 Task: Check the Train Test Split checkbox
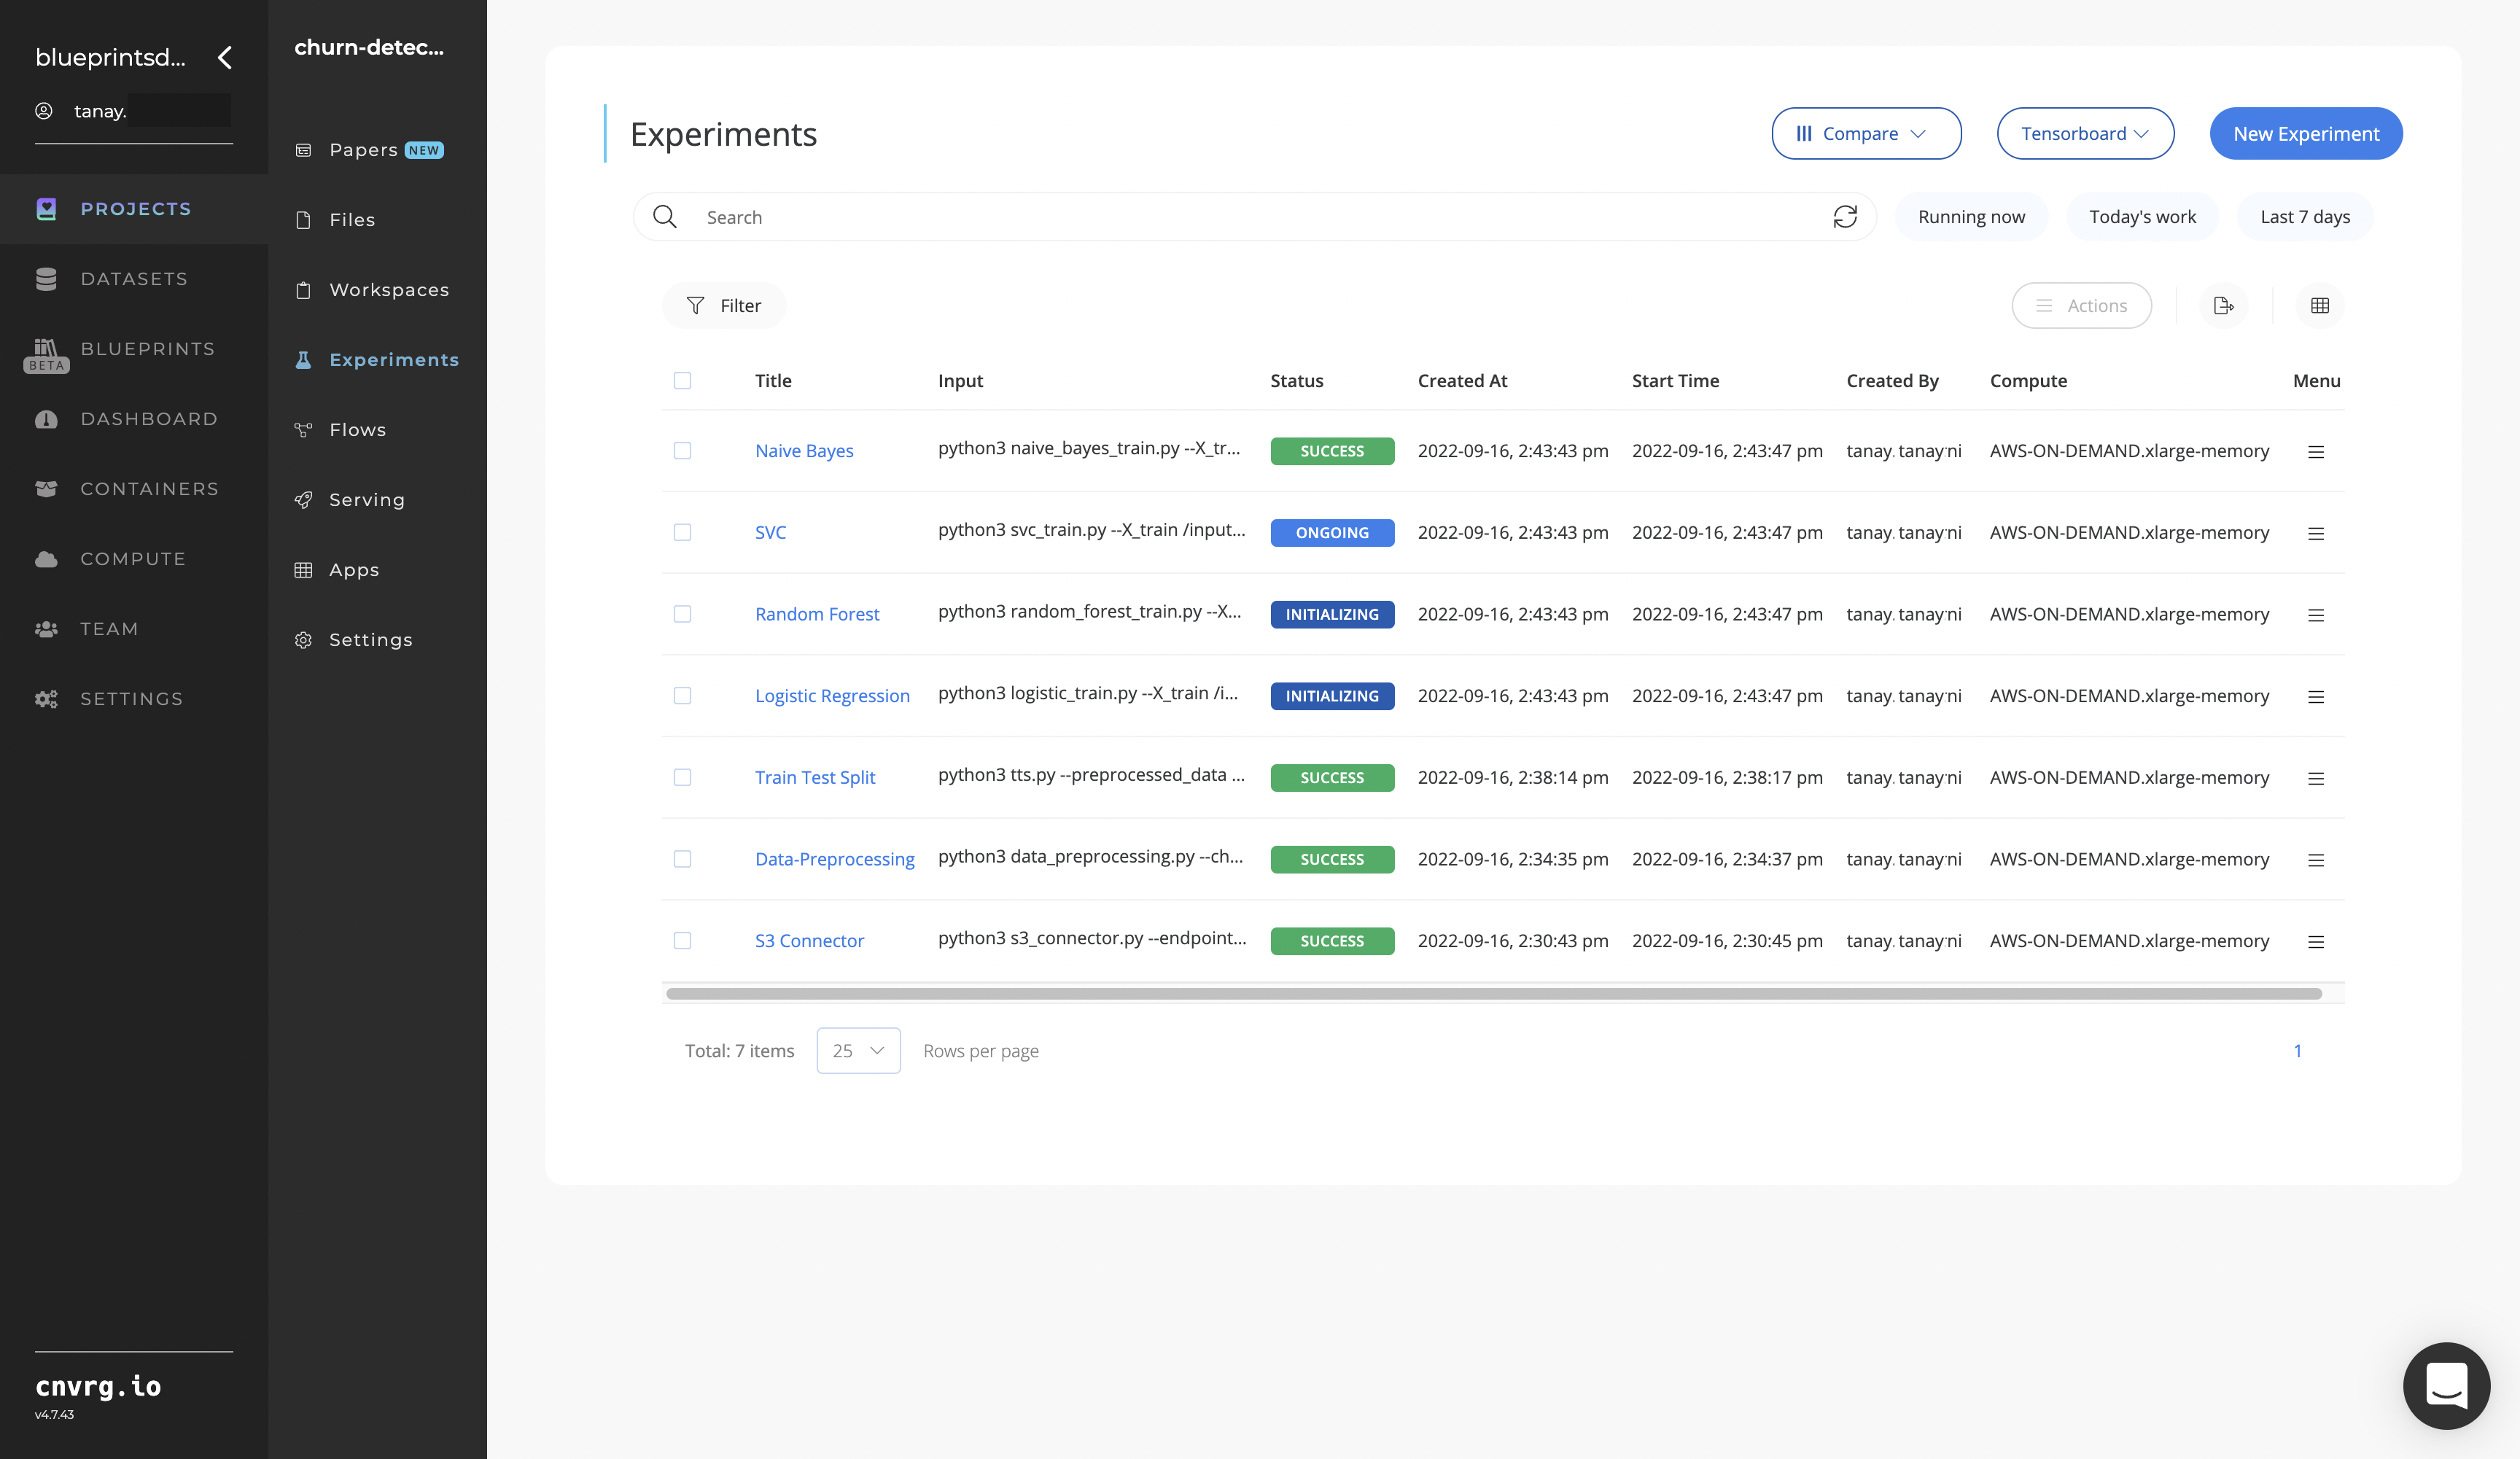pos(682,778)
